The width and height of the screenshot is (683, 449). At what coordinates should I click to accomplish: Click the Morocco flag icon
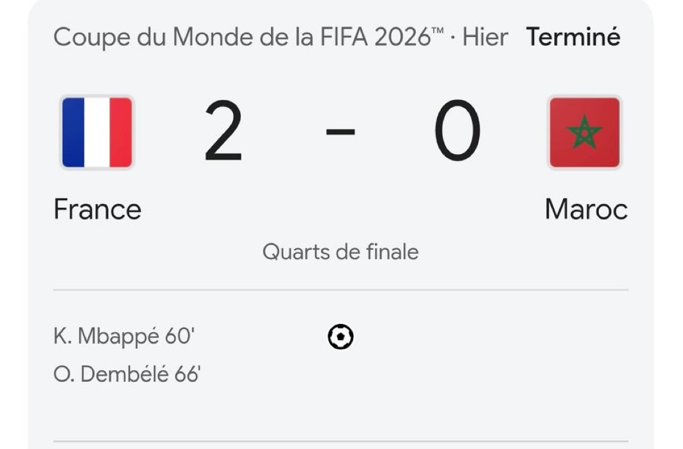point(585,132)
